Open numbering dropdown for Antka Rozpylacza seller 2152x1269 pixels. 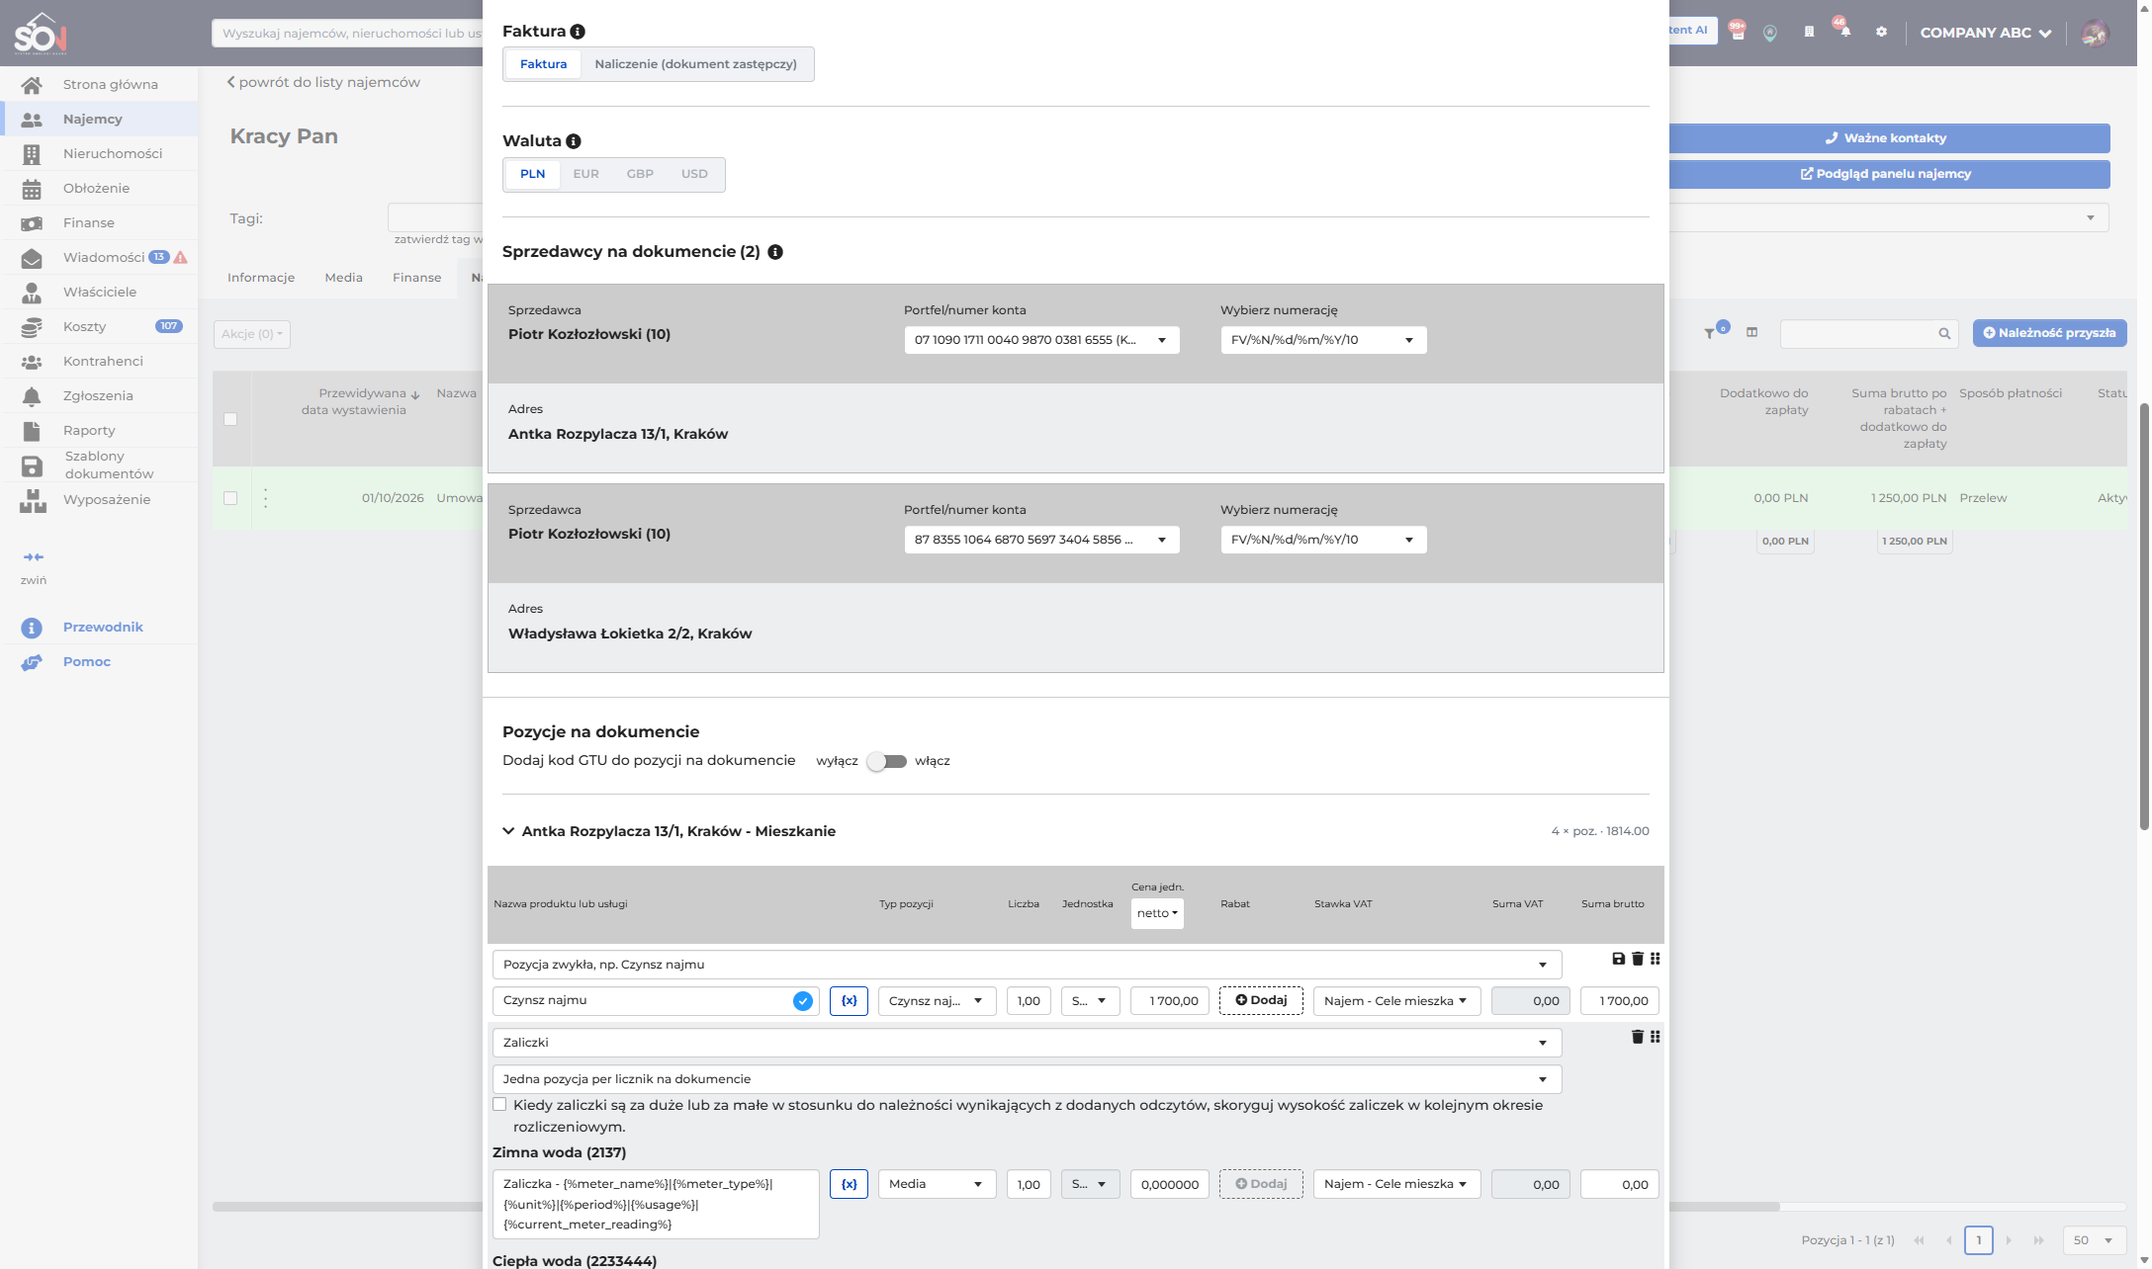coord(1323,340)
